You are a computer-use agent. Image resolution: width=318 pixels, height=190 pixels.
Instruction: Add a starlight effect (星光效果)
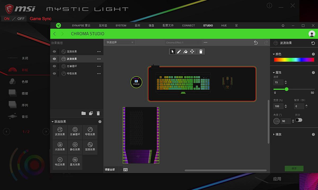[x=75, y=162]
